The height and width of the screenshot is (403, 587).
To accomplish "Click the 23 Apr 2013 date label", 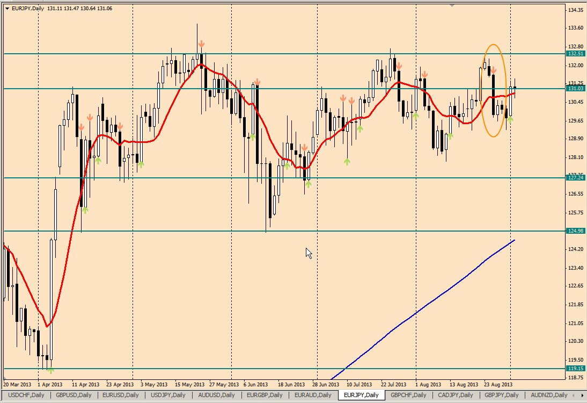I will pyautogui.click(x=120, y=384).
